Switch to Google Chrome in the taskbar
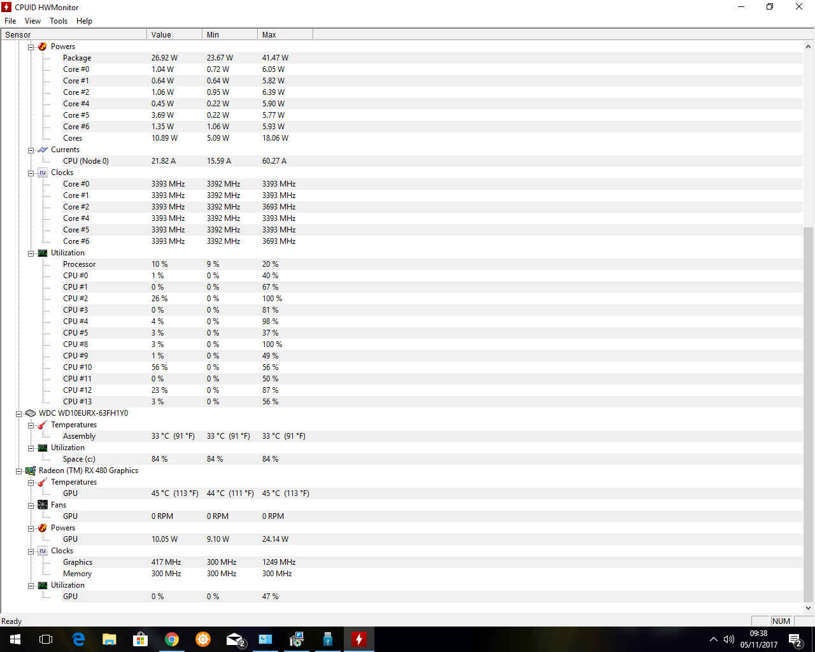The height and width of the screenshot is (652, 815). (x=172, y=639)
